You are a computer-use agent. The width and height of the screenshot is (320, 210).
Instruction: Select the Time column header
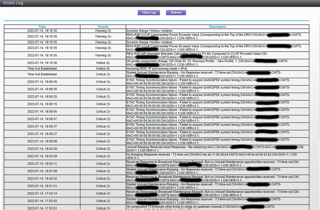(x=42, y=27)
